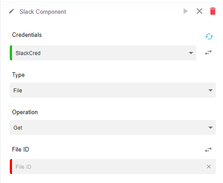Click the Operation section label
Image resolution: width=223 pixels, height=183 pixels.
[25, 112]
